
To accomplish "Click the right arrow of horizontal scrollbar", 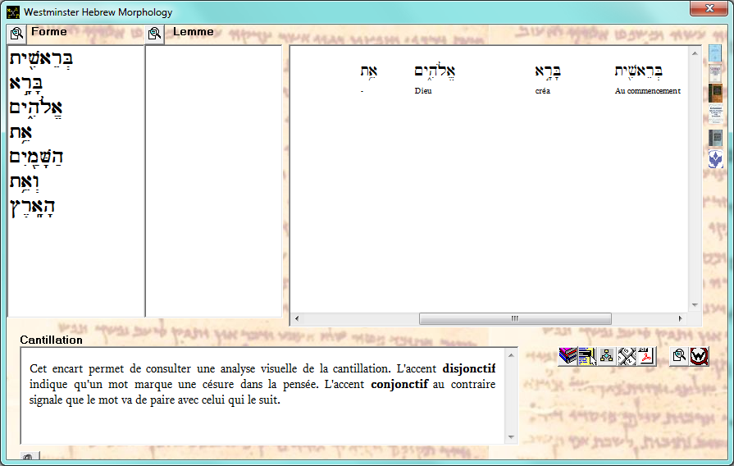I will coord(680,318).
